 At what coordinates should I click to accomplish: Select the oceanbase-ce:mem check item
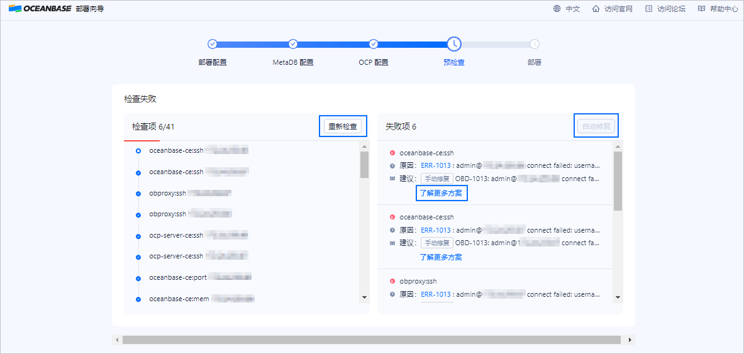point(202,299)
